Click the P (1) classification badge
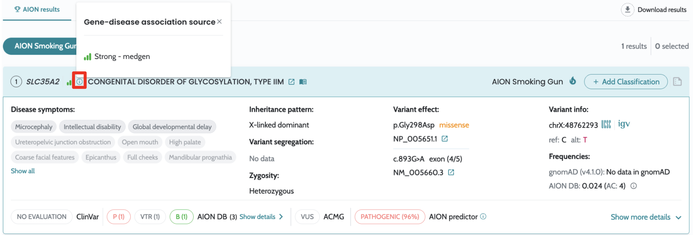693x235 pixels. click(x=119, y=217)
